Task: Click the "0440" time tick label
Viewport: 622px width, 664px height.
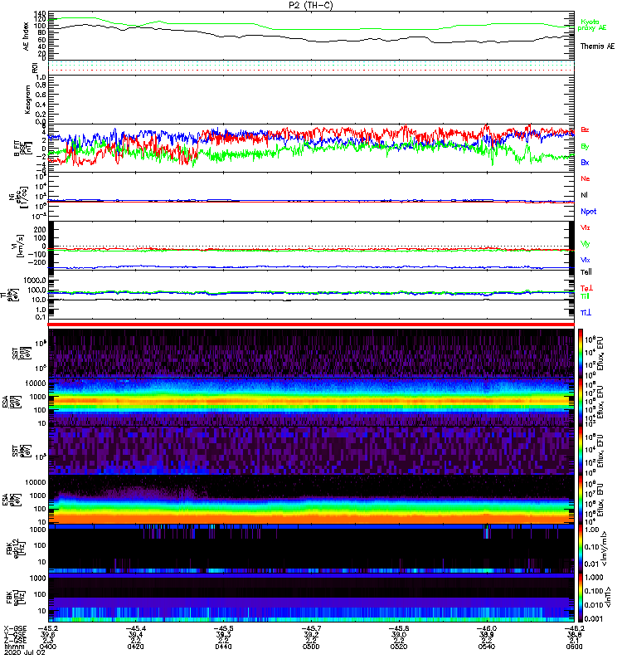Action: [x=223, y=647]
